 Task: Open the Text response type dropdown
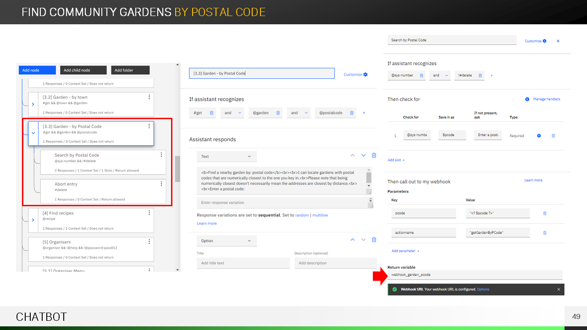(x=227, y=156)
